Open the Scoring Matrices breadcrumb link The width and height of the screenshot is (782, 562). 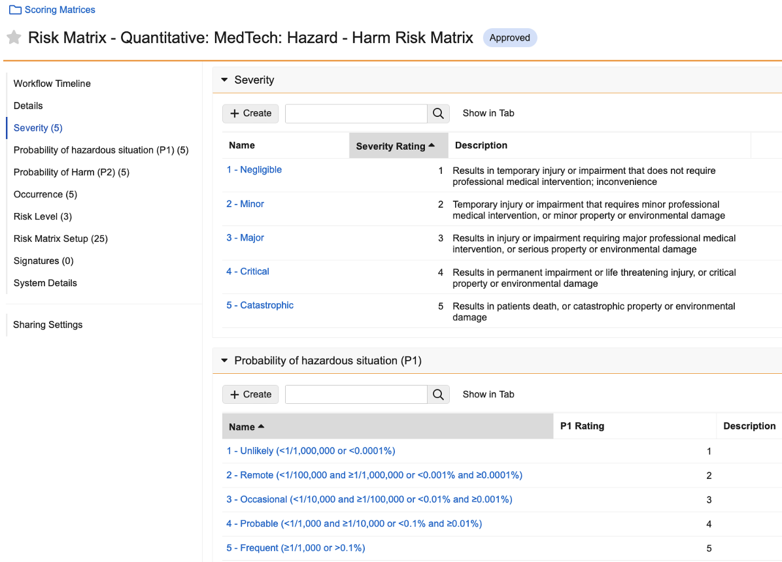click(60, 9)
